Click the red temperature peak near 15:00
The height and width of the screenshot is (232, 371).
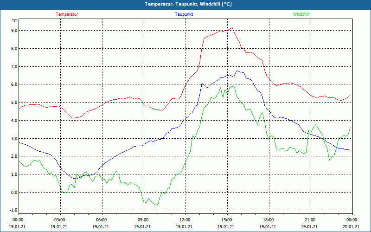point(232,28)
